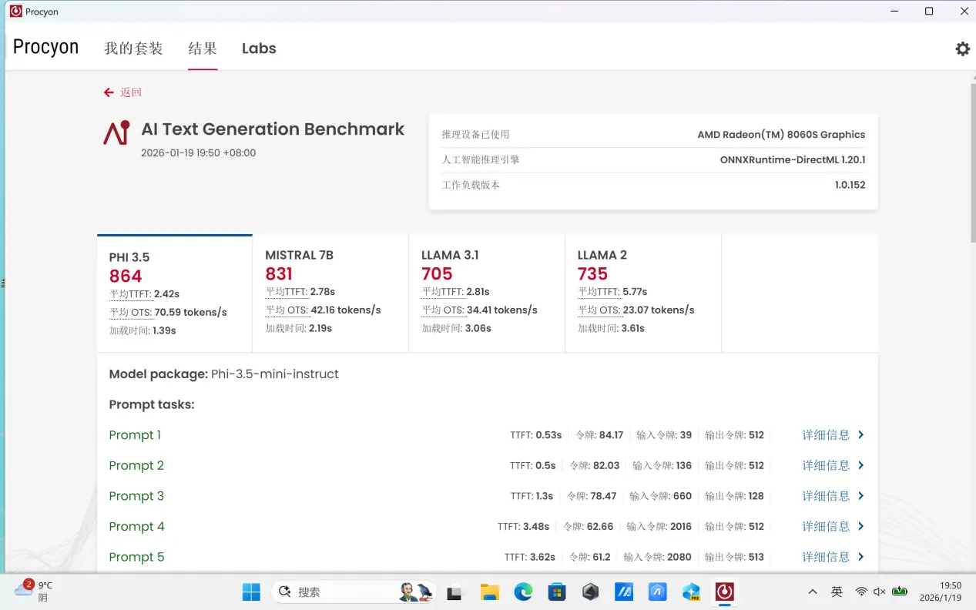Select the MISTRAL 7B results tab
976x610 pixels.
coord(330,293)
